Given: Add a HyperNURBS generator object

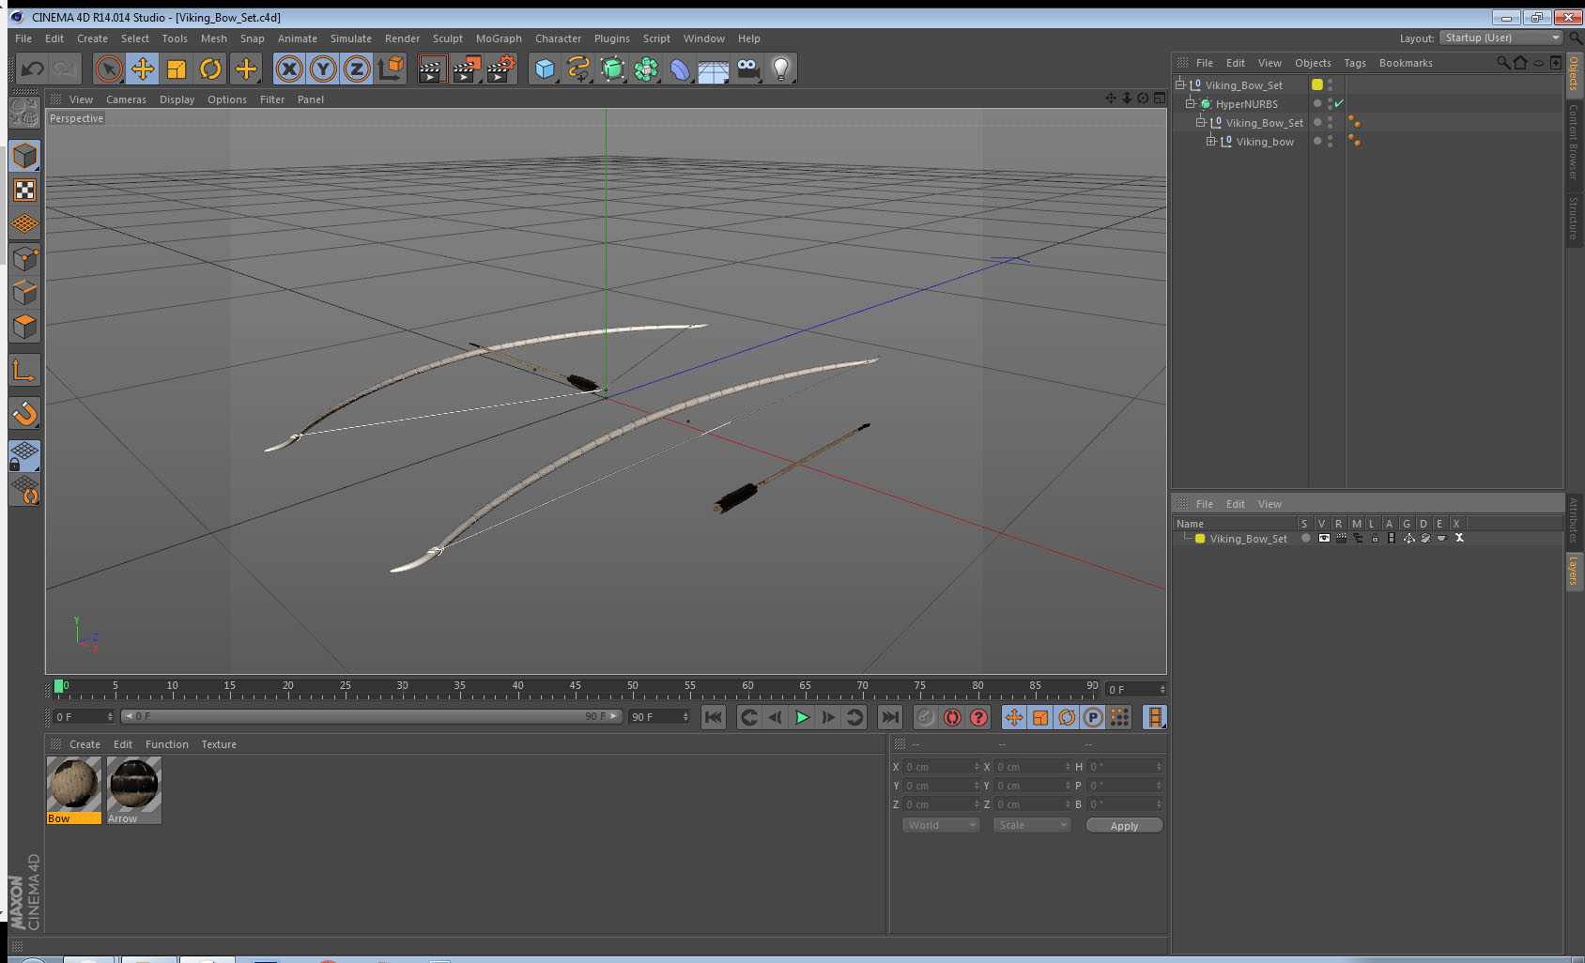Looking at the screenshot, I should point(612,69).
